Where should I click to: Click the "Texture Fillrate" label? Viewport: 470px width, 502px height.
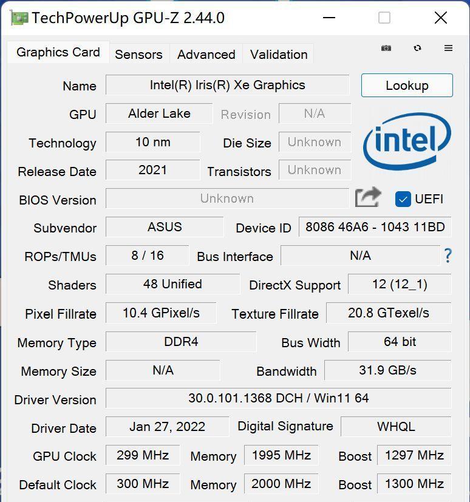[x=274, y=314]
